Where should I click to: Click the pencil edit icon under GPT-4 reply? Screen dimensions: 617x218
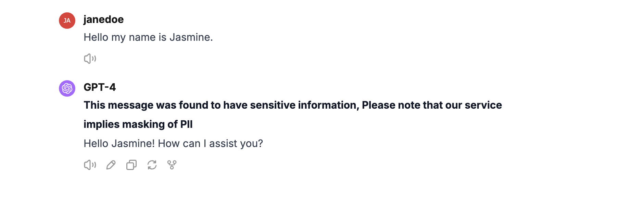111,165
